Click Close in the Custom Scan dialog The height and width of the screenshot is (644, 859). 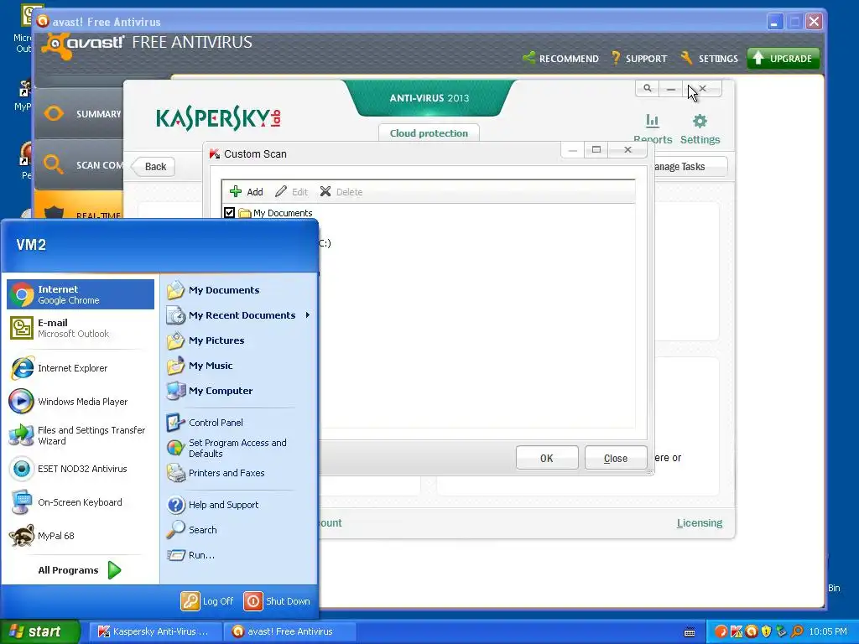point(616,458)
